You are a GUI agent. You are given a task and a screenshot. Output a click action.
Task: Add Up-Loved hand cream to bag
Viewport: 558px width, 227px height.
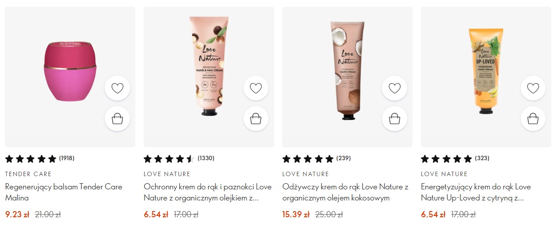click(533, 119)
